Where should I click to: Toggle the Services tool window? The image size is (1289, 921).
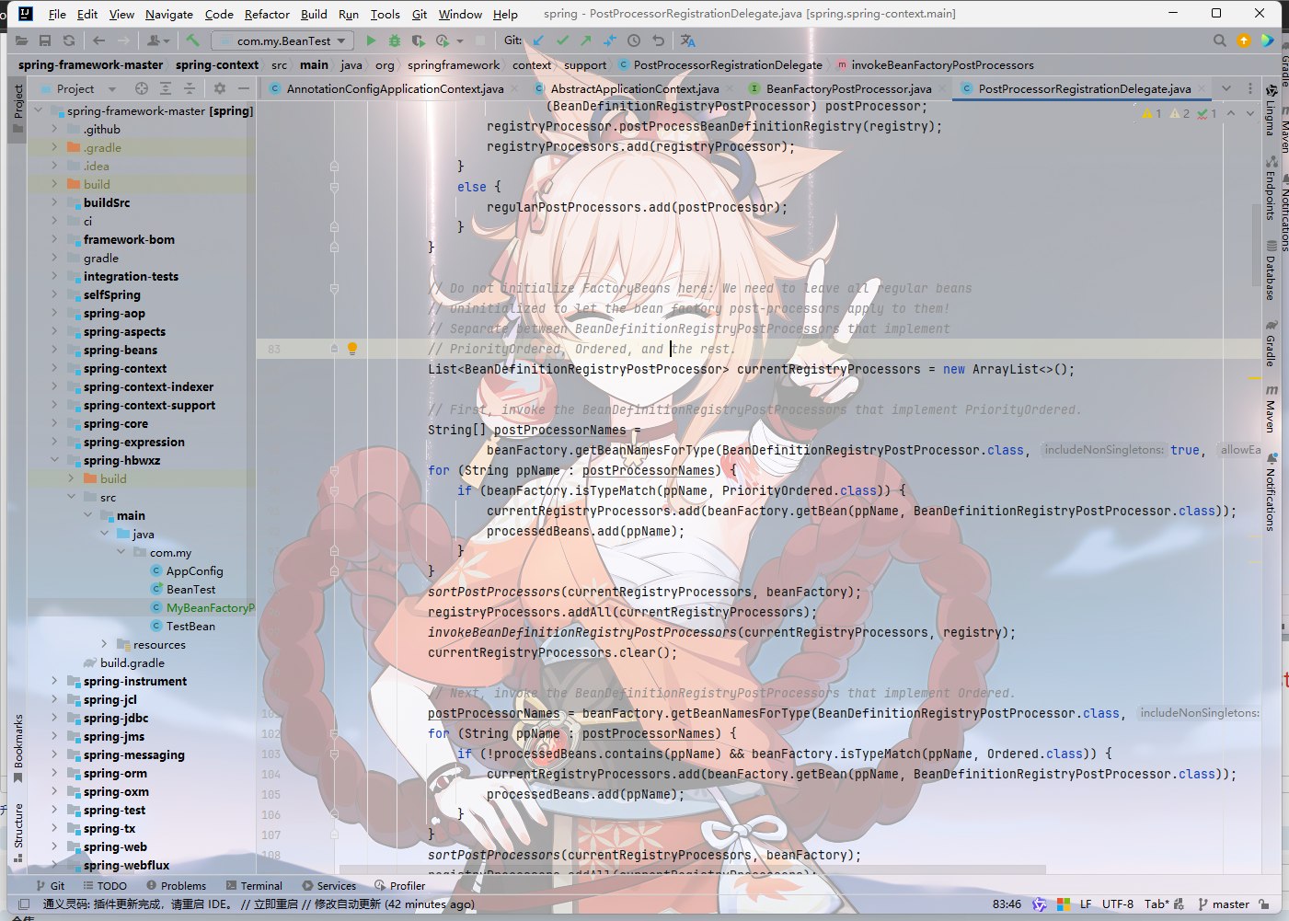328,886
